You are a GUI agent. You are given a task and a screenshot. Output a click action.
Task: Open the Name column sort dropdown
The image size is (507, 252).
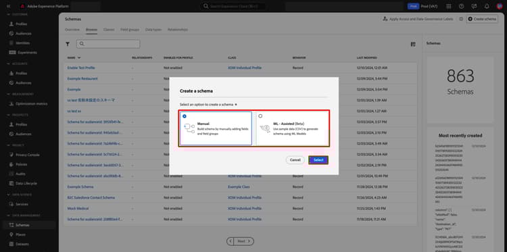click(x=79, y=58)
